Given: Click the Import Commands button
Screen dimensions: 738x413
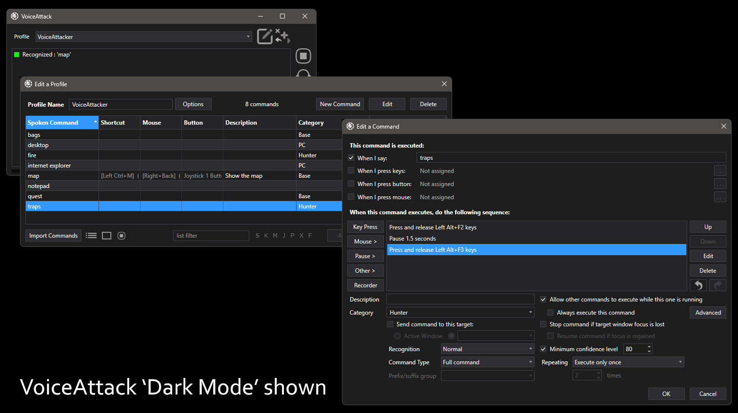Looking at the screenshot, I should (53, 235).
